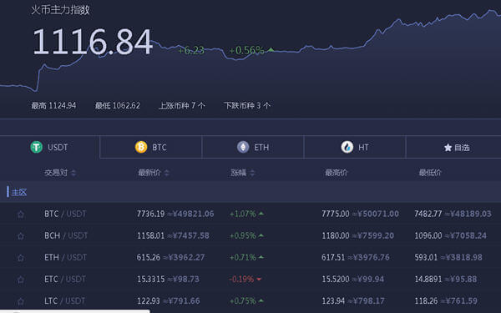This screenshot has height=313, width=501.
Task: Click the 最低 1062.62 statistic
Action: click(x=117, y=105)
